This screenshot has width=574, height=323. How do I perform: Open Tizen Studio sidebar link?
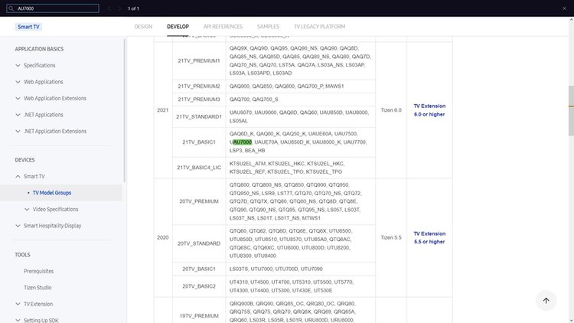[x=38, y=288]
